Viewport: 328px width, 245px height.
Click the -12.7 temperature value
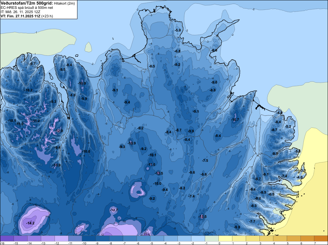click(114, 210)
